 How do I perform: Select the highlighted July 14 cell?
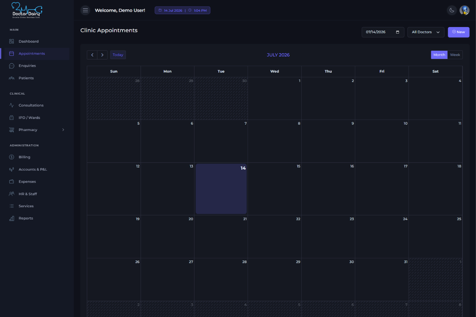[221, 189]
